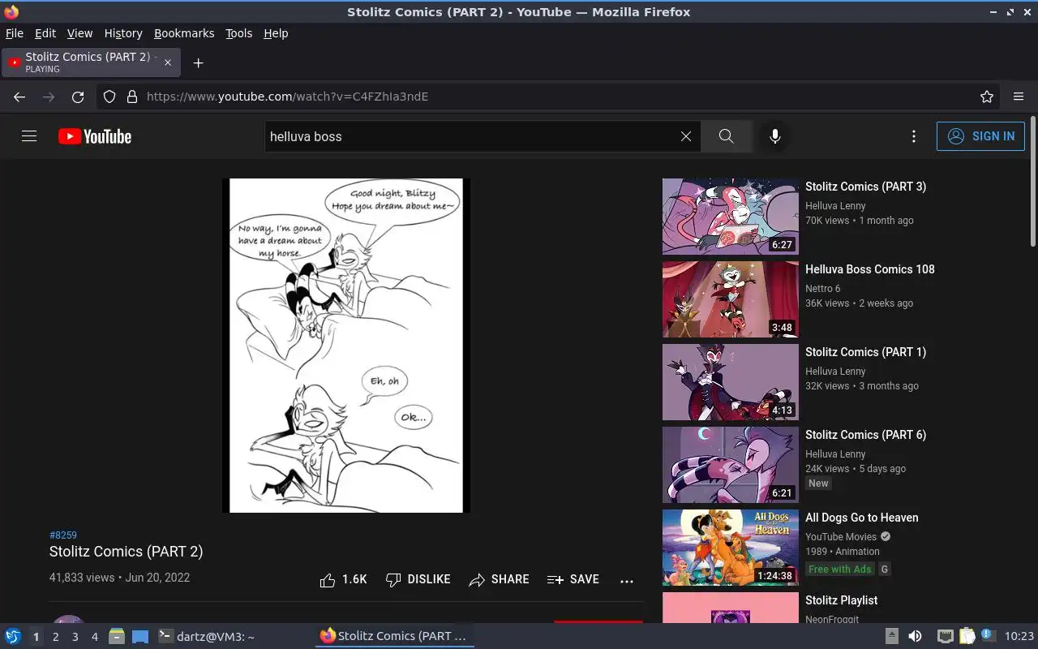
Task: Open the #8259 hashtag link
Action: (63, 535)
